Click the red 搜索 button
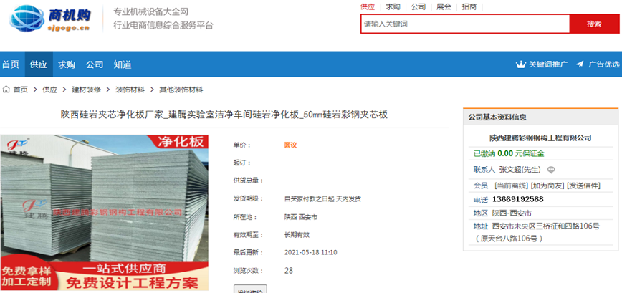Image resolution: width=622 pixels, height=293 pixels. click(594, 24)
